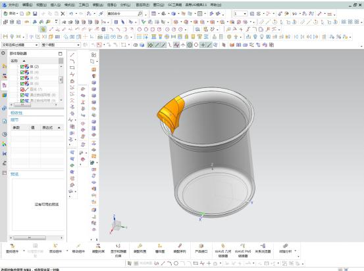This screenshot has width=364, height=271.
Task: Open the GC工具箱 menu
Action: (x=175, y=5)
